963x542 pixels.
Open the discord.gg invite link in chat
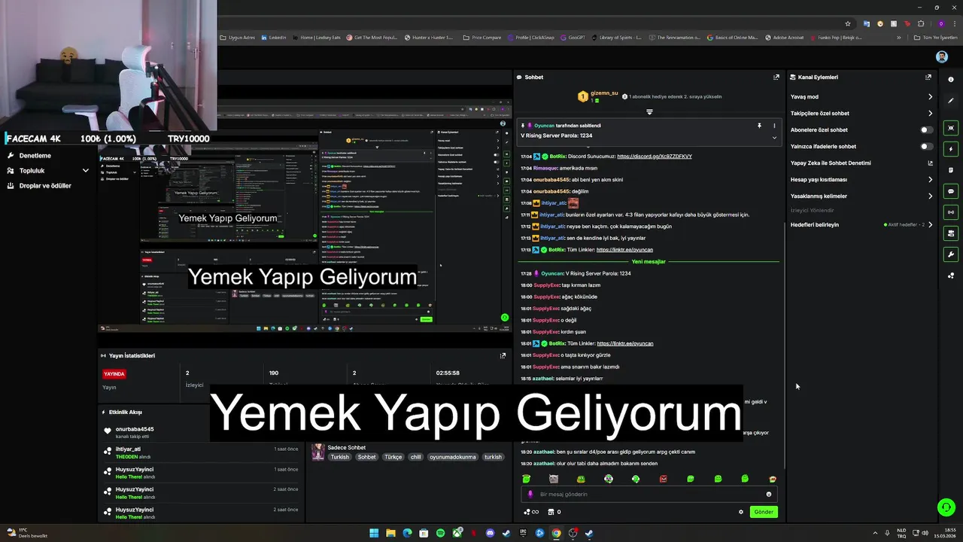point(655,157)
